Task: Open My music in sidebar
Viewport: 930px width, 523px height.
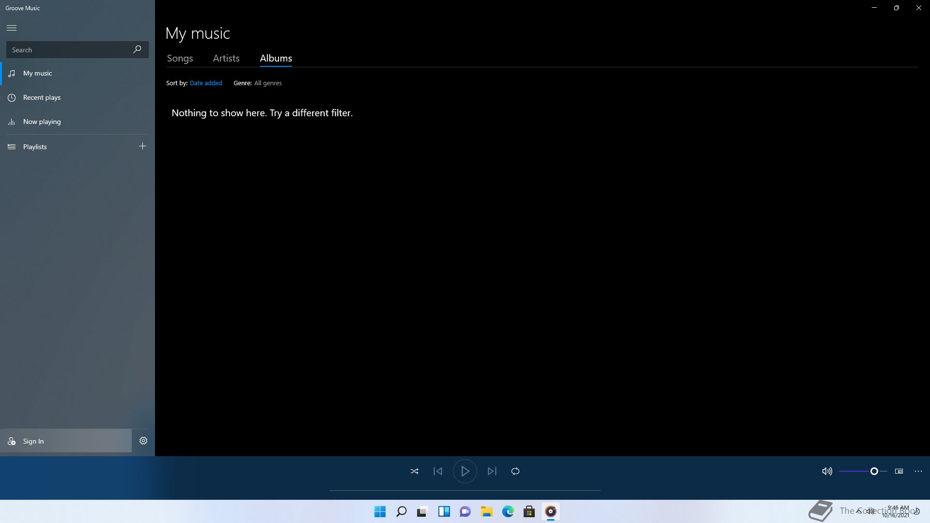Action: [x=77, y=73]
